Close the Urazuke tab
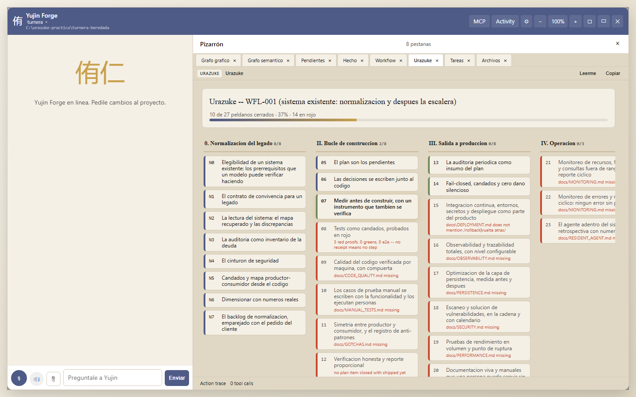636x397 pixels. click(x=437, y=61)
